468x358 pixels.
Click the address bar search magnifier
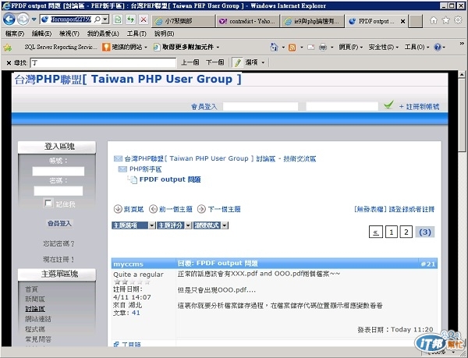pyautogui.click(x=97, y=19)
